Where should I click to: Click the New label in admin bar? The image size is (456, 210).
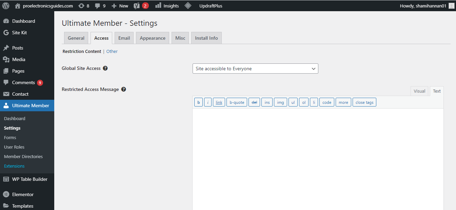coord(124,6)
